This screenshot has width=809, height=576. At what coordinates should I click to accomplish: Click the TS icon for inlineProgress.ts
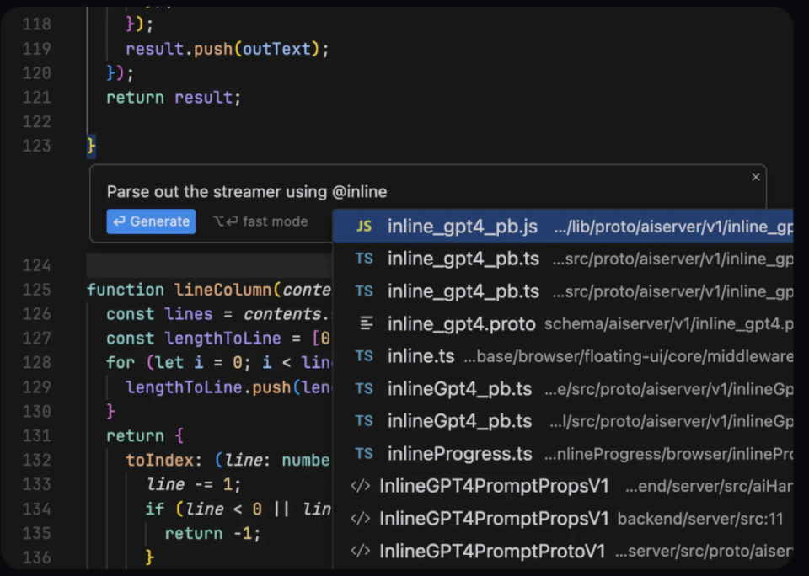click(x=364, y=453)
